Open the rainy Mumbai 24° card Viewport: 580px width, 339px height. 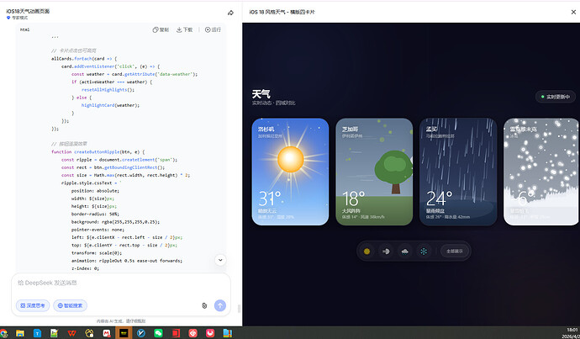click(x=458, y=172)
